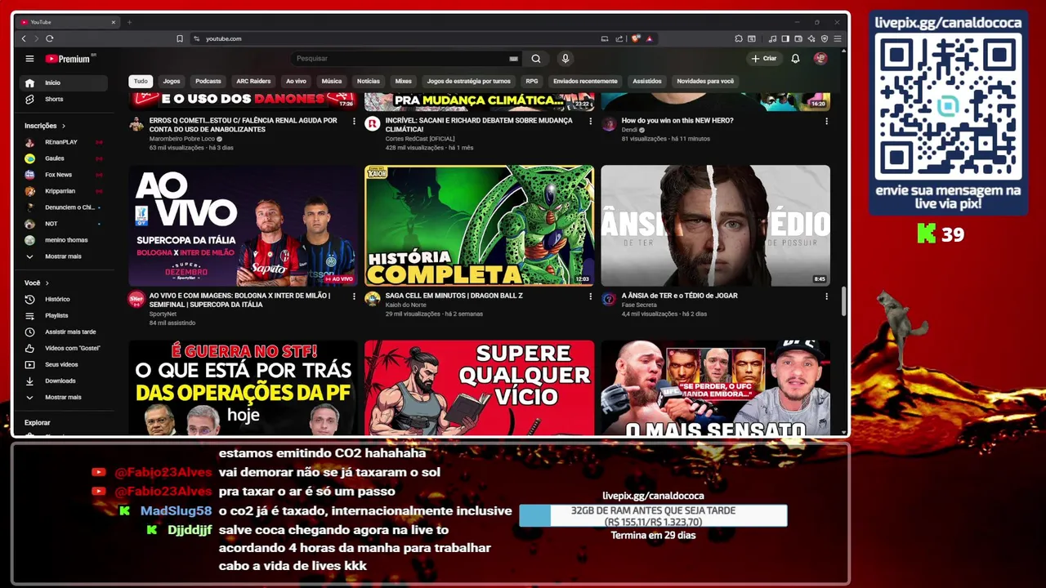The width and height of the screenshot is (1046, 588).
Task: Select the Notícias filter chip
Action: (369, 81)
